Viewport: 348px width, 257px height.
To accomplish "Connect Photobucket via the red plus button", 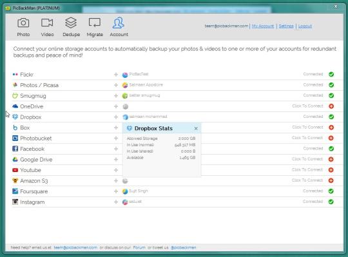I will point(331,138).
